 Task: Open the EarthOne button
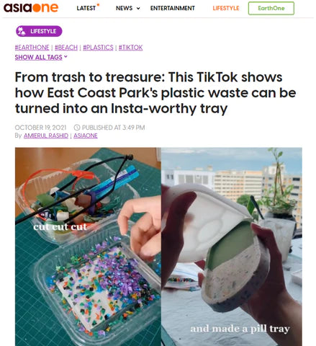pyautogui.click(x=271, y=8)
